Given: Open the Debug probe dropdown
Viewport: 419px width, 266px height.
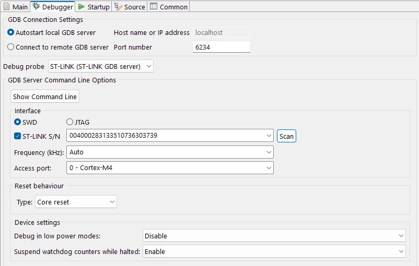Looking at the screenshot, I should point(101,66).
